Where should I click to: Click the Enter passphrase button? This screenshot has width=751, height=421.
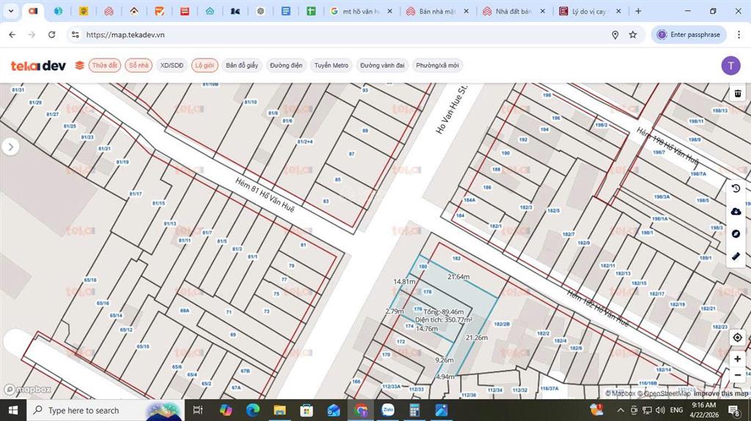pyautogui.click(x=689, y=34)
